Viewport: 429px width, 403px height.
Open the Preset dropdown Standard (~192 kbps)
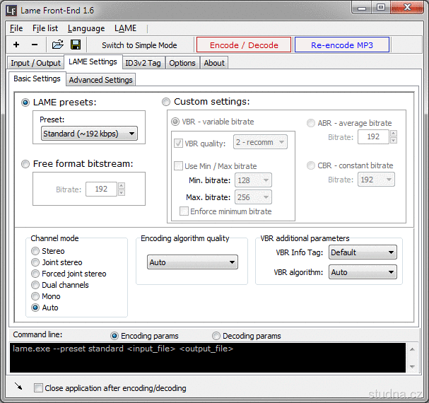tap(89, 134)
